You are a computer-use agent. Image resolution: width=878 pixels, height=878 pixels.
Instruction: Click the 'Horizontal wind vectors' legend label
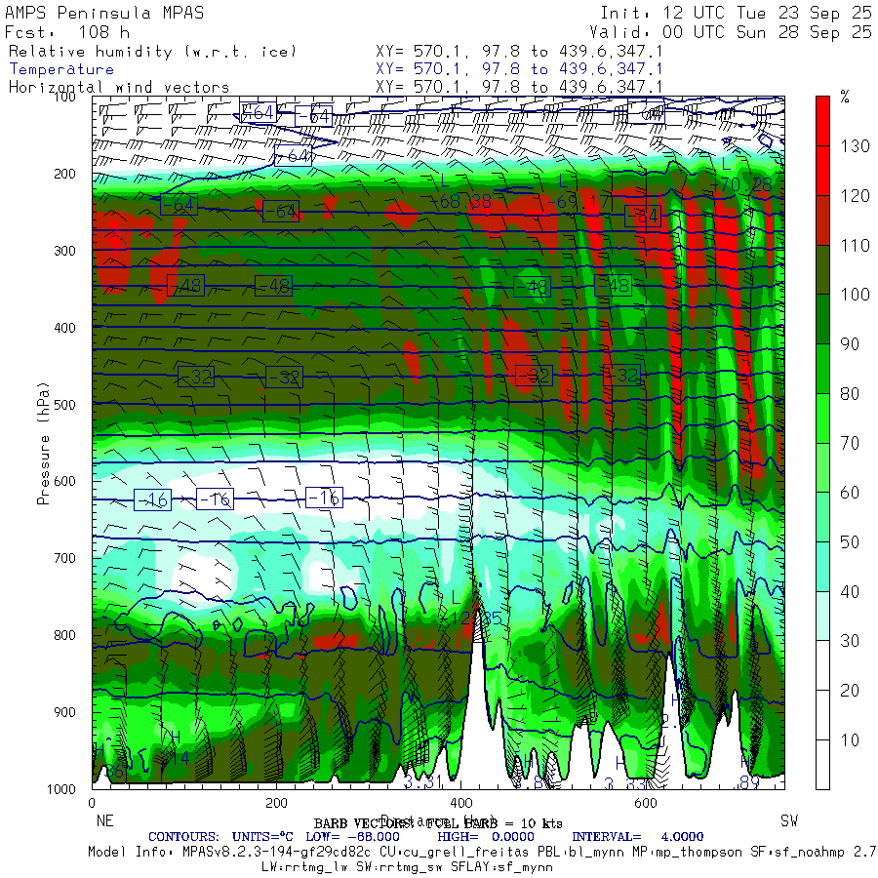pyautogui.click(x=119, y=88)
